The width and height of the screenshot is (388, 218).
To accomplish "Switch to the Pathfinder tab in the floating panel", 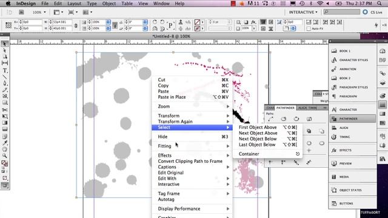I will coord(286,108).
